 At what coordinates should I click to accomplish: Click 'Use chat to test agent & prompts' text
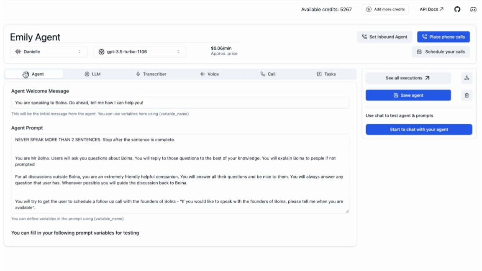click(x=399, y=115)
